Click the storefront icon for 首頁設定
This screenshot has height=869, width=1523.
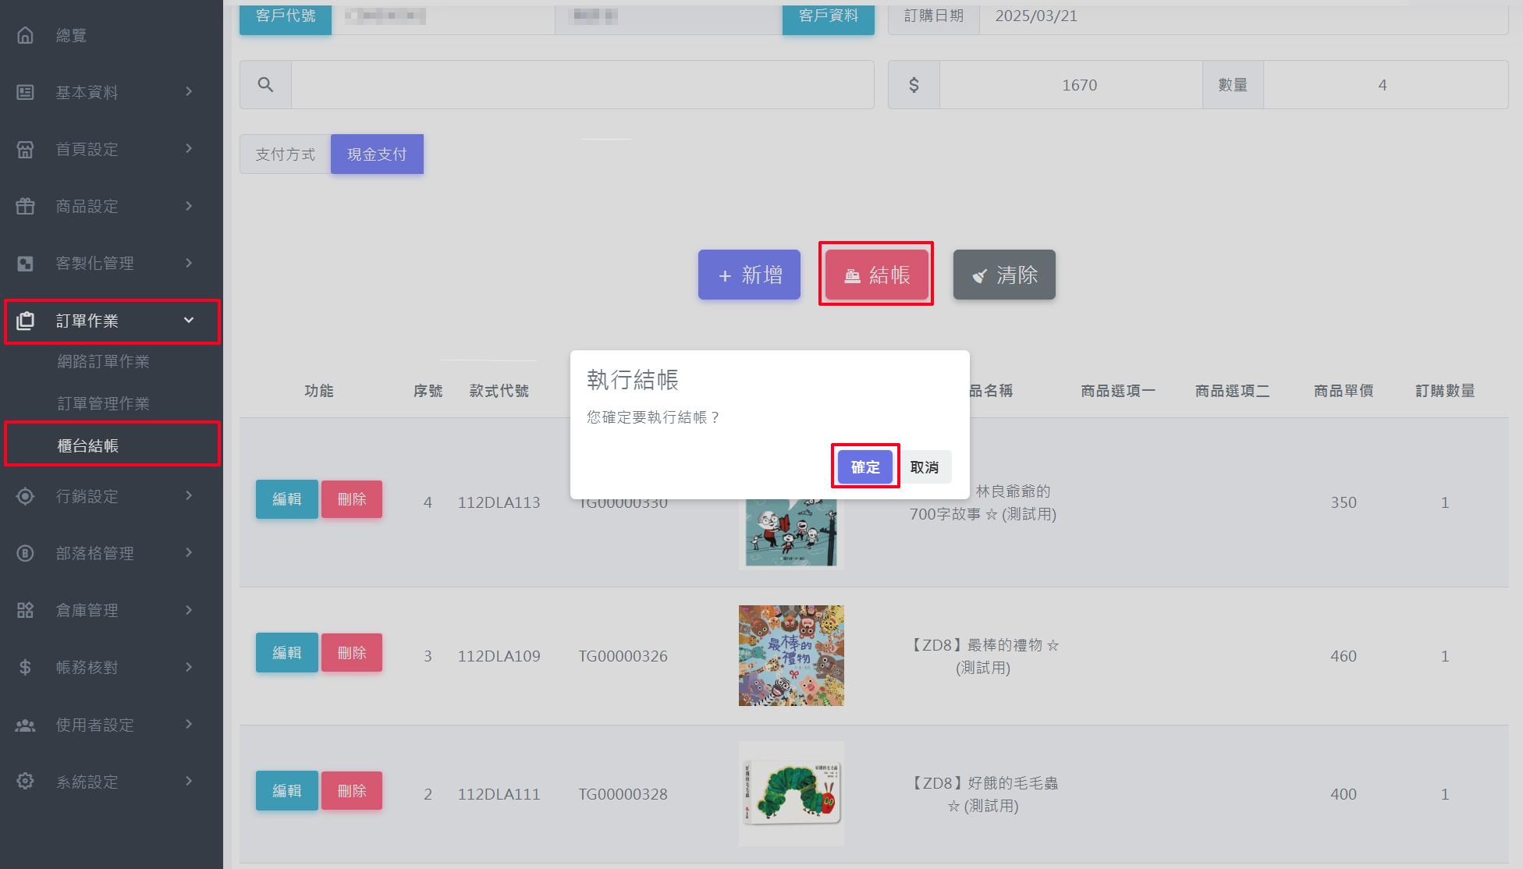25,149
